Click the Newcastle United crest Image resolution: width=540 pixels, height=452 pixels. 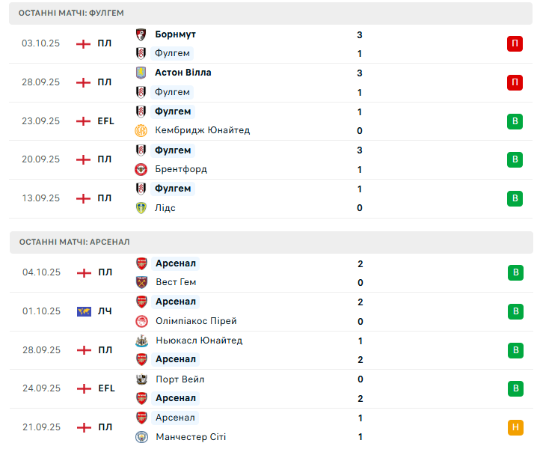pos(141,340)
